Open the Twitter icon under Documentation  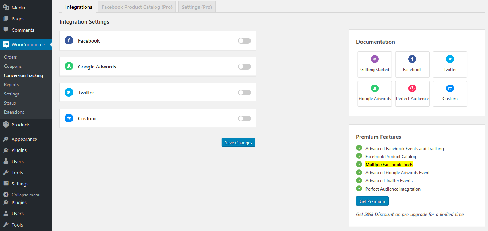pyautogui.click(x=450, y=59)
